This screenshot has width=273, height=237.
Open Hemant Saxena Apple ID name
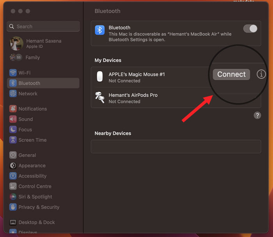(44, 41)
